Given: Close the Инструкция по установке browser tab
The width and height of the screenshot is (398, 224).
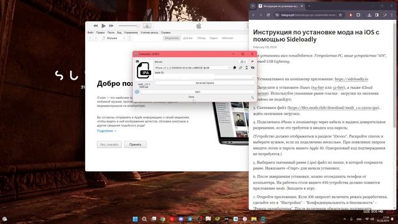Looking at the screenshot, I should point(302,6).
